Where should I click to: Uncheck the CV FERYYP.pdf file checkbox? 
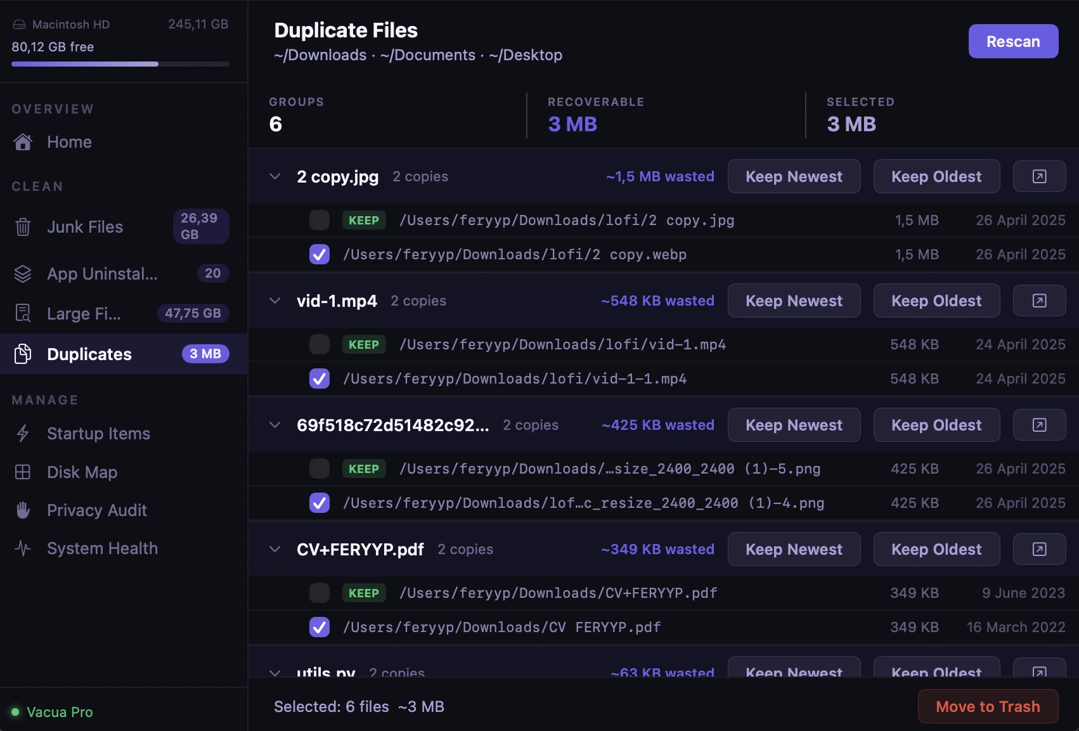coord(320,627)
